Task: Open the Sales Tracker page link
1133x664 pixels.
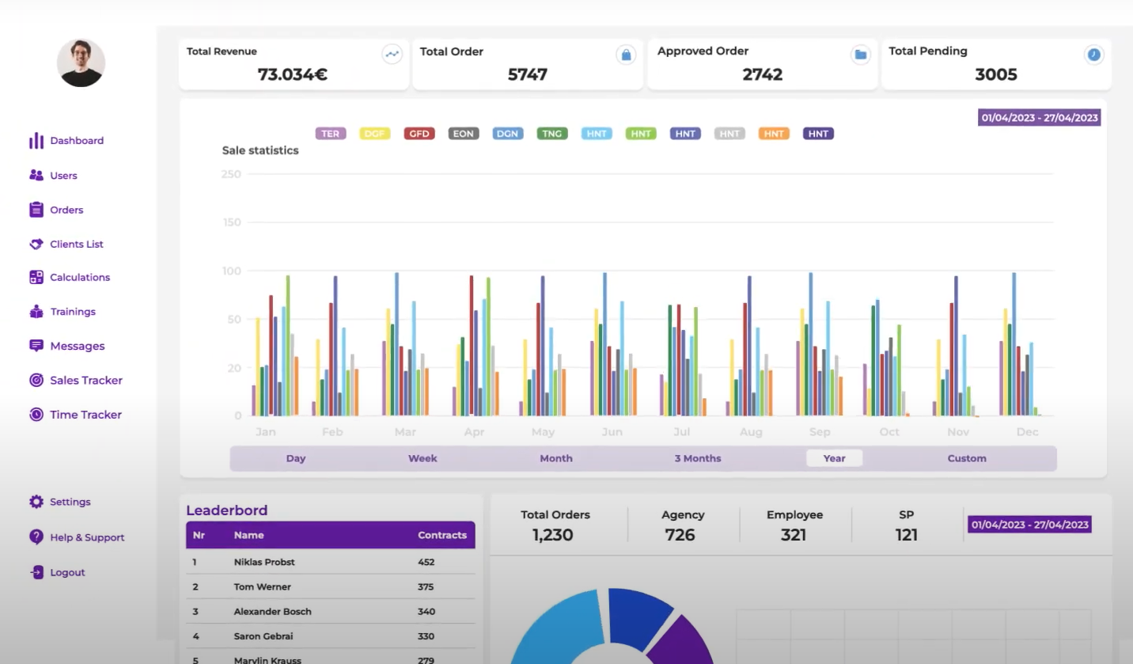Action: tap(85, 381)
